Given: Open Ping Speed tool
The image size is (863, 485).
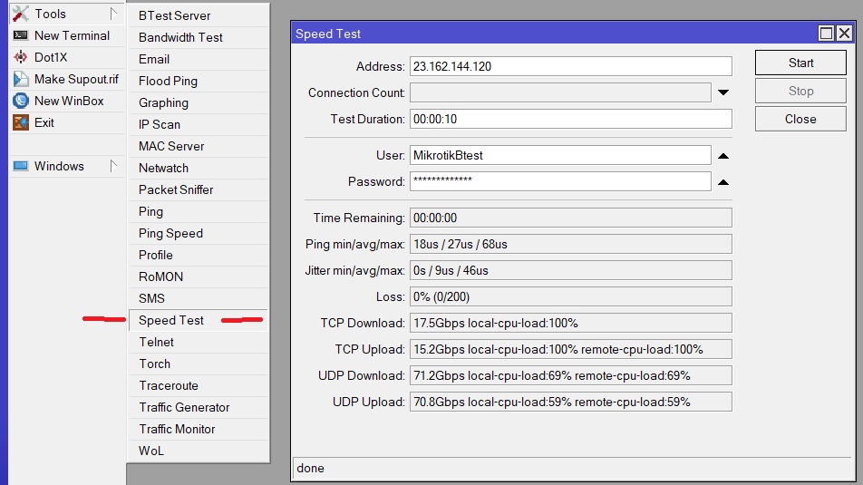Looking at the screenshot, I should (x=199, y=233).
